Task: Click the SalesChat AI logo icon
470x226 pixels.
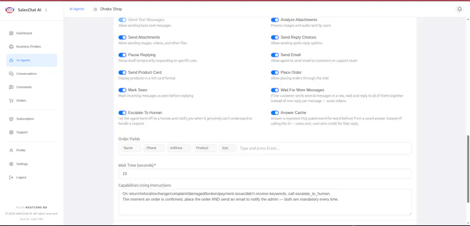Action: coord(9,10)
